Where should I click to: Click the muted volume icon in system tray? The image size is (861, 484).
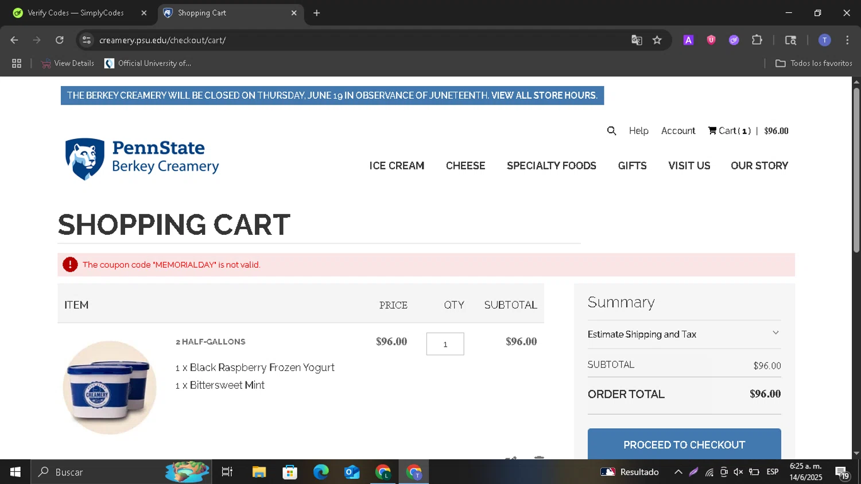pos(738,472)
